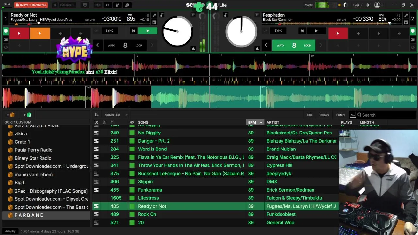
Task: Activate the 8-beat auto loop on deck 1
Action: pyautogui.click(x=125, y=45)
